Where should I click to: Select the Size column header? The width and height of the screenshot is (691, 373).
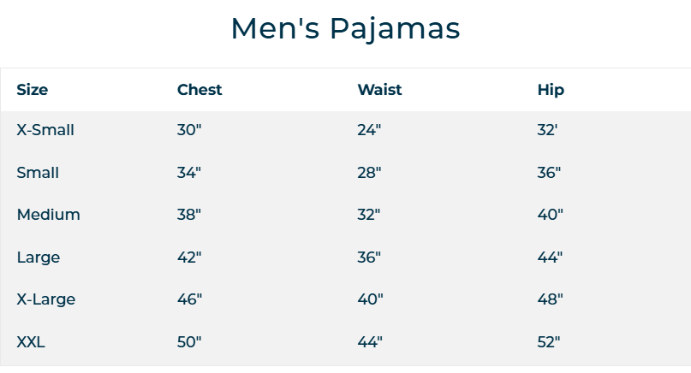tap(33, 90)
